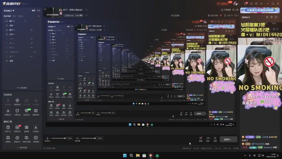The width and height of the screenshot is (282, 159).
Task: Click the stream cover thumbnail beside title
Action: click(x=53, y=12)
